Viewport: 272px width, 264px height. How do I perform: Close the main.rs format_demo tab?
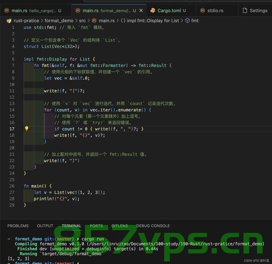[141, 11]
